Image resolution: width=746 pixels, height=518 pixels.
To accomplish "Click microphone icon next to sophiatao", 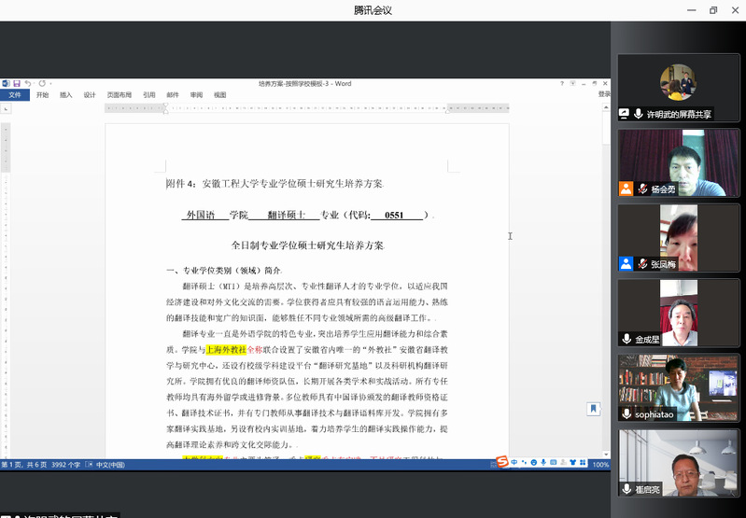I will 626,413.
